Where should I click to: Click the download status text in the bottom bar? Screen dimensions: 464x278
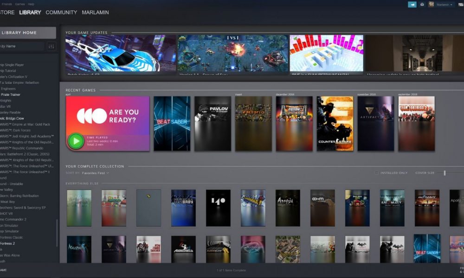click(231, 270)
